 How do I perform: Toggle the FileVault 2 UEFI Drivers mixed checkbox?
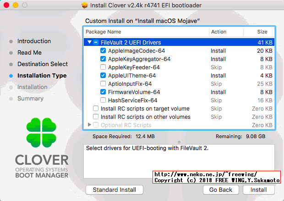96,42
